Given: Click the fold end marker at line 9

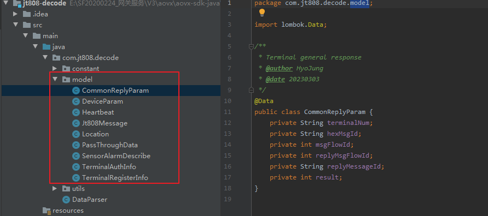Looking at the screenshot, I should pyautogui.click(x=251, y=90).
